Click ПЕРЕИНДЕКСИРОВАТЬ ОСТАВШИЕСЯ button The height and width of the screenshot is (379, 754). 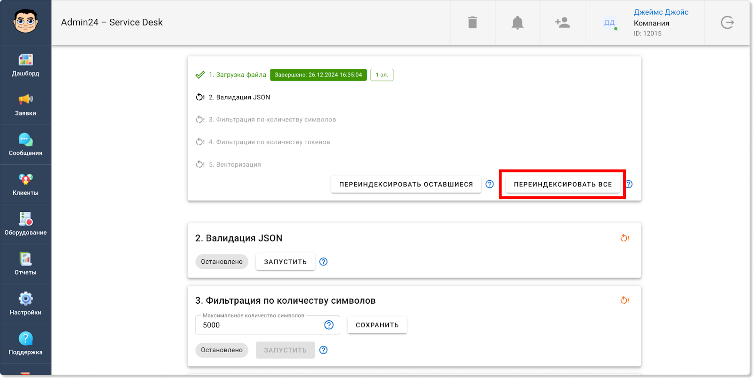point(406,185)
